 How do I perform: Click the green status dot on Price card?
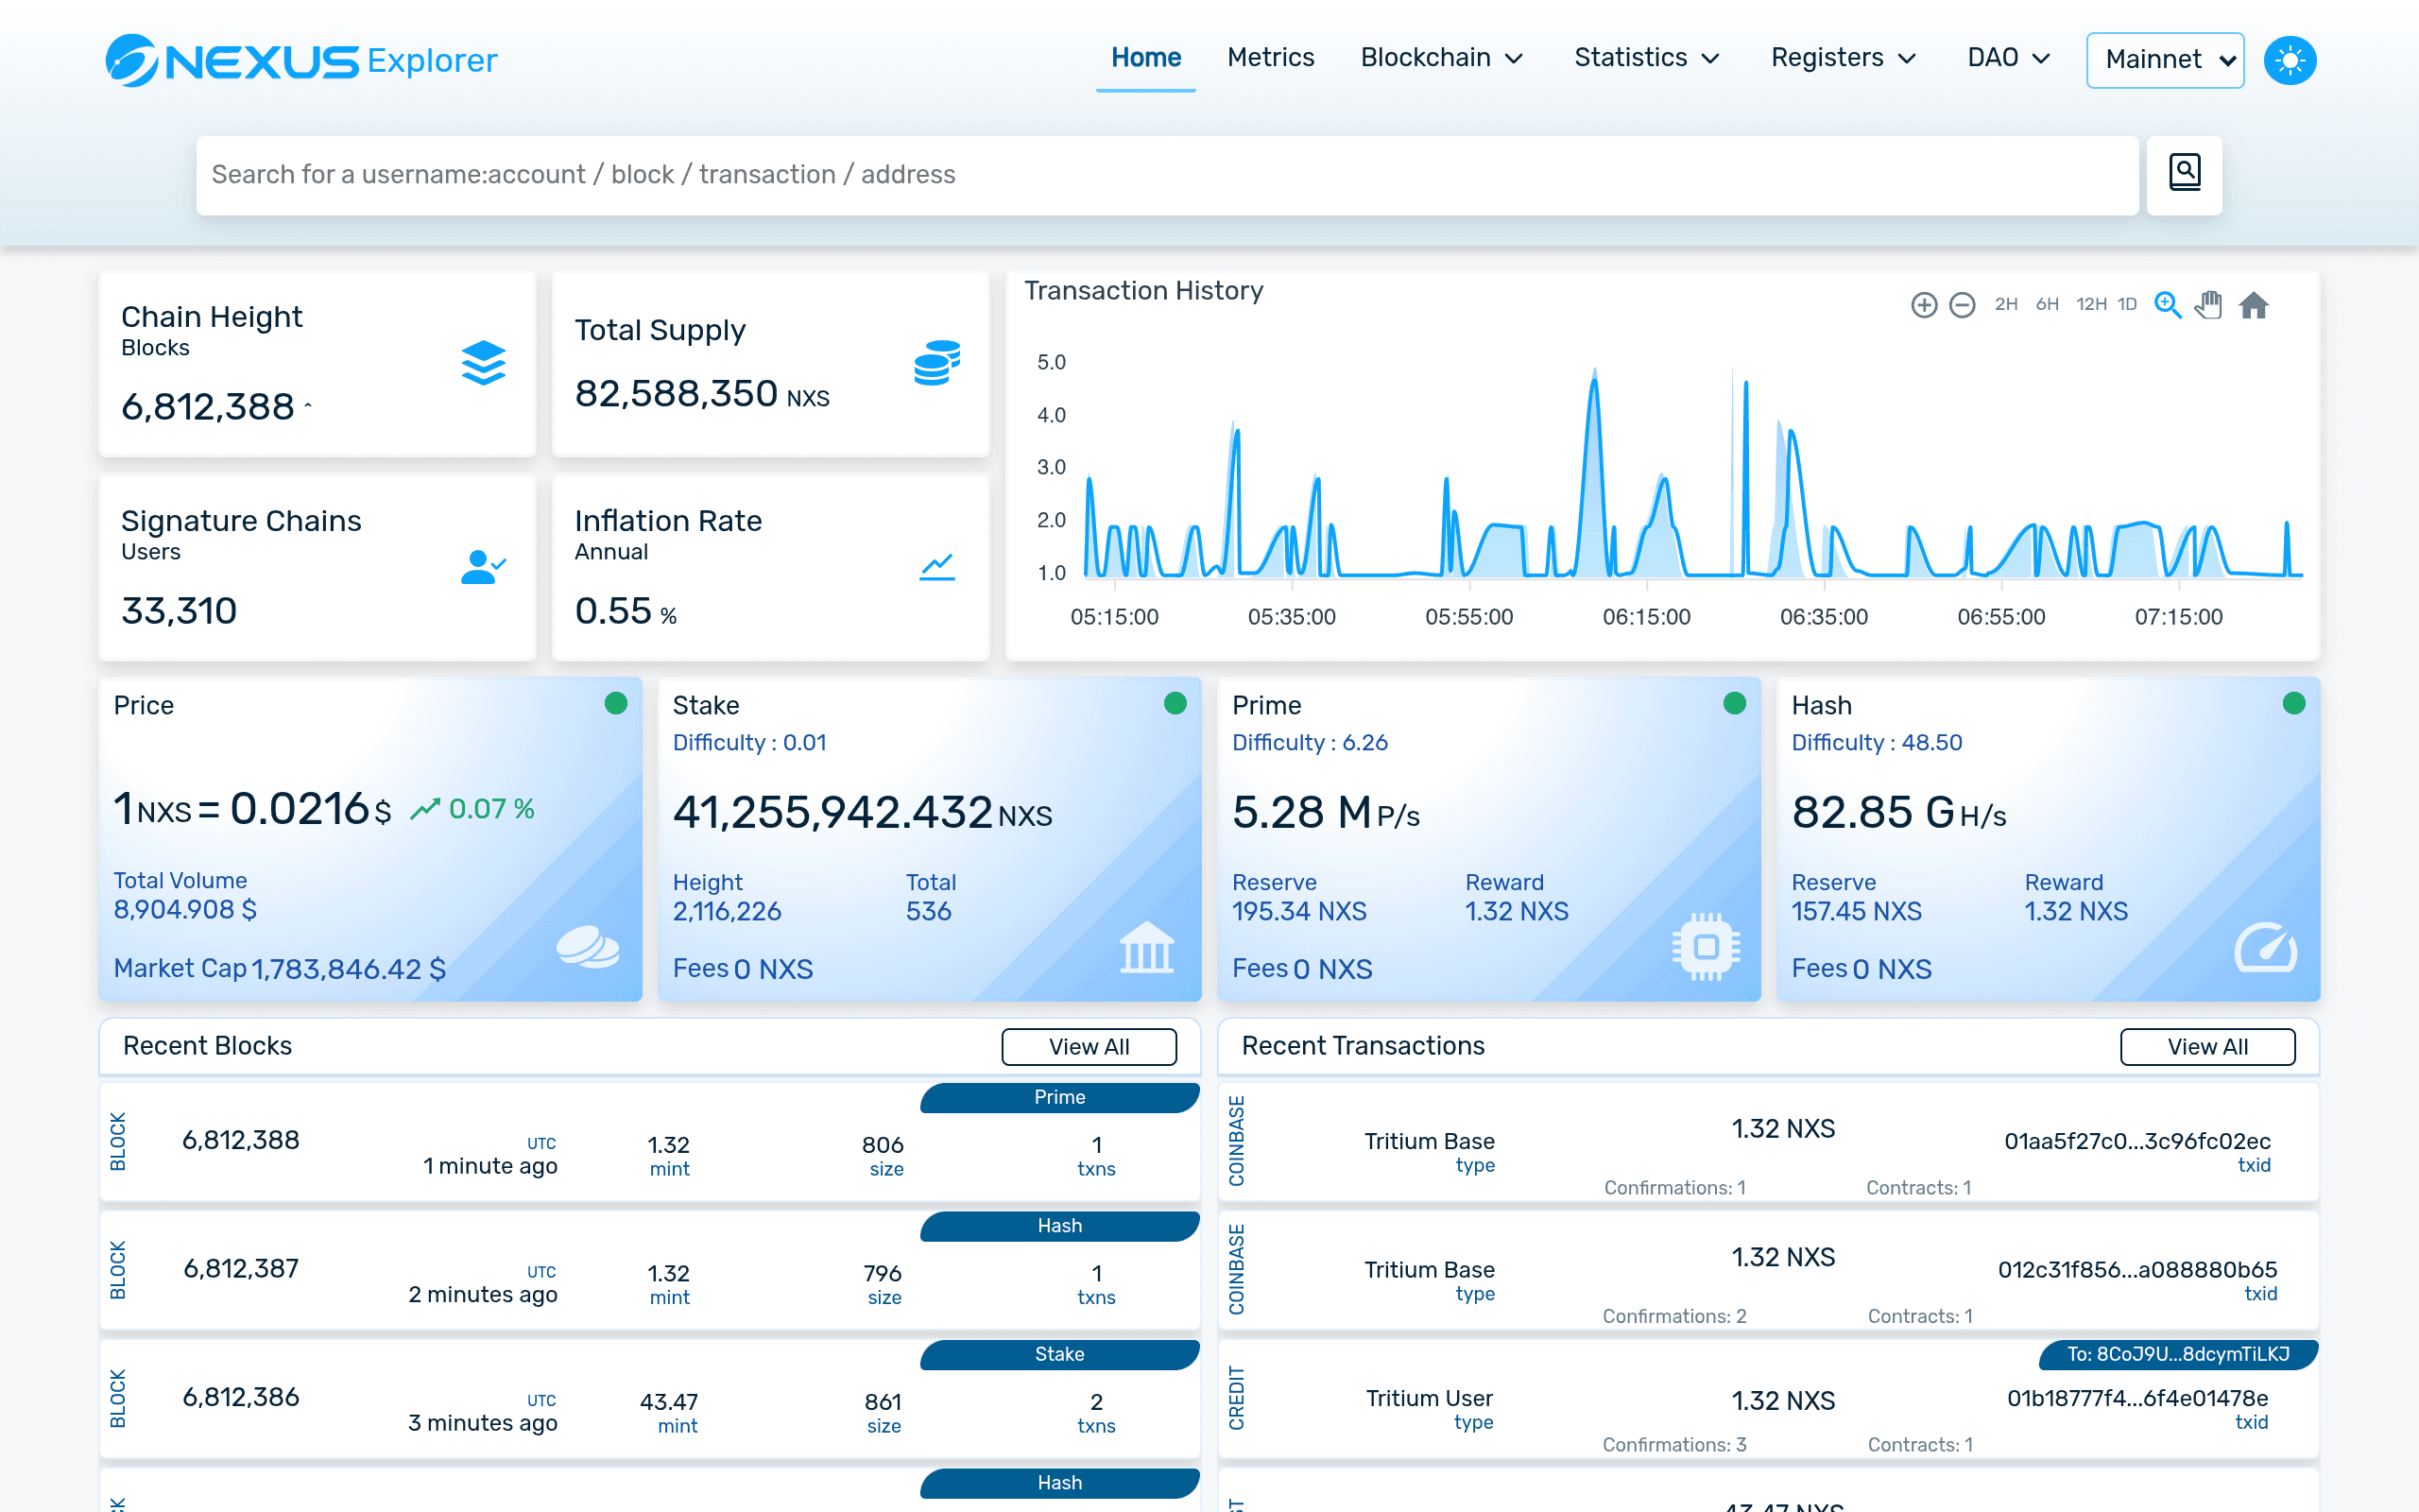coord(616,703)
